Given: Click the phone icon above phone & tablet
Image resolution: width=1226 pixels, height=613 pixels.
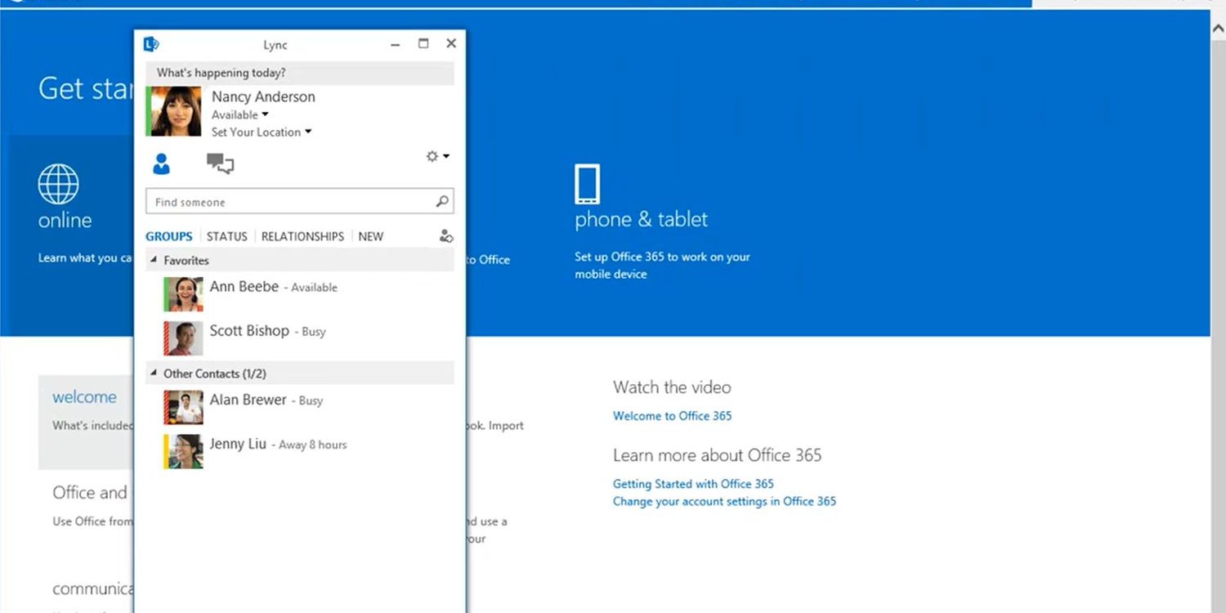Looking at the screenshot, I should tap(587, 184).
